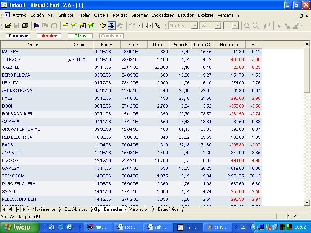This screenshot has width=311, height=233.
Task: Open the Explorer menu
Action: (206, 15)
